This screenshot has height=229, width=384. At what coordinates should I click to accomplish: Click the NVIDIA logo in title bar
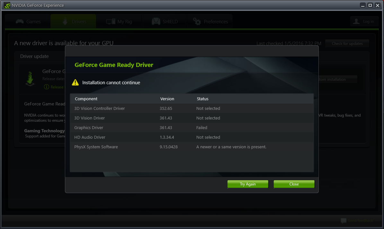pos(7,5)
